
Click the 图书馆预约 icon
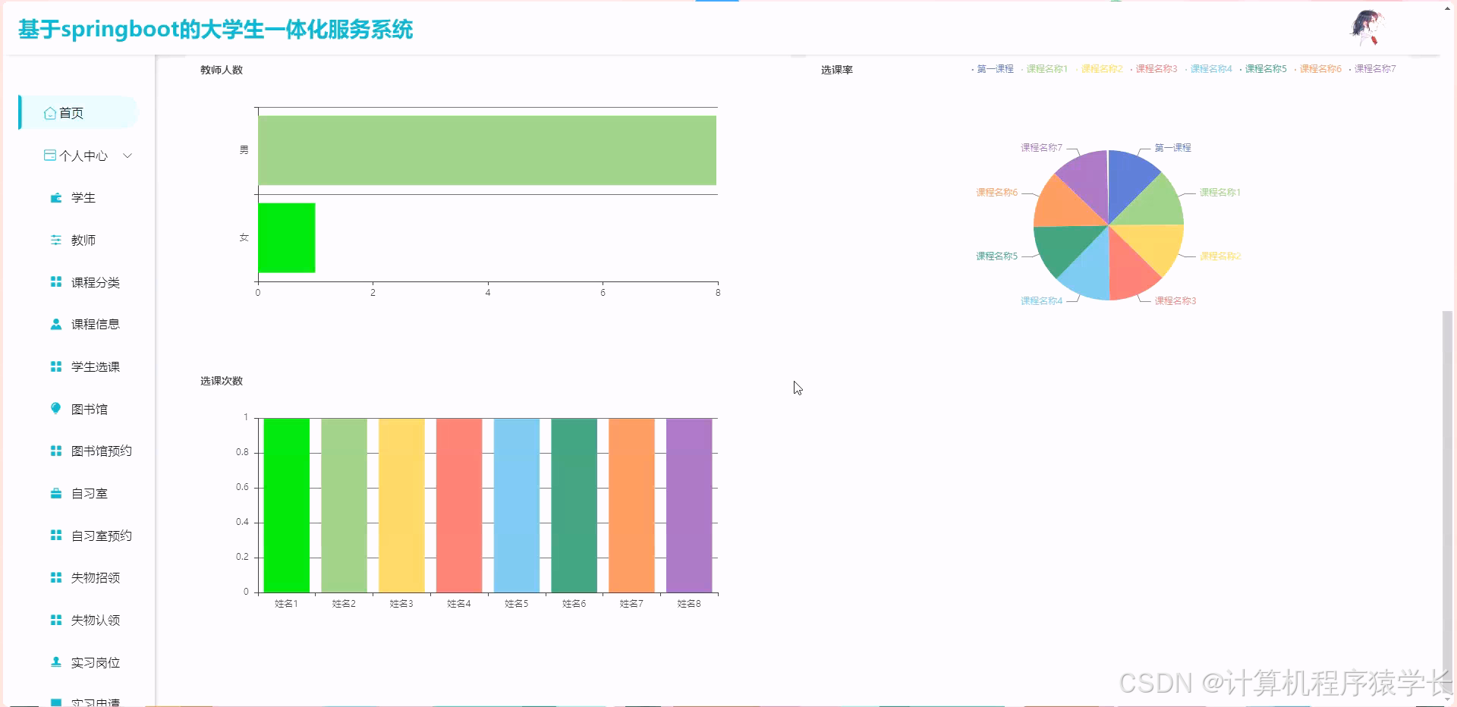click(55, 451)
